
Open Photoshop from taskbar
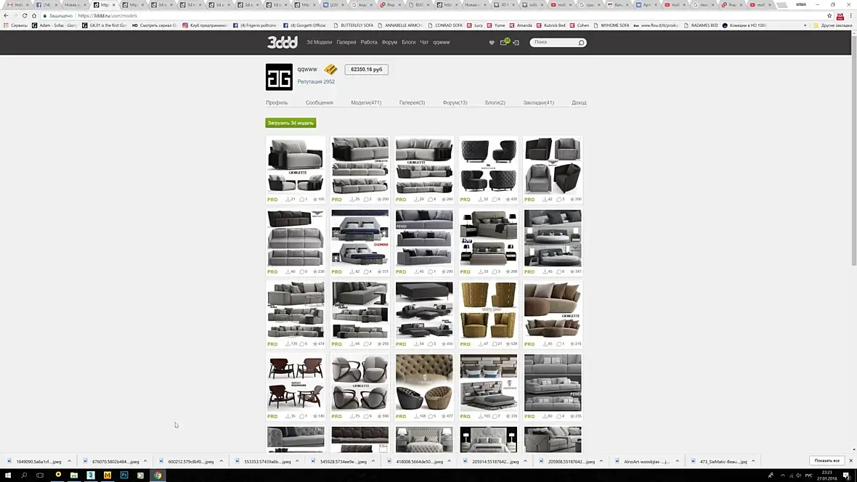124,475
